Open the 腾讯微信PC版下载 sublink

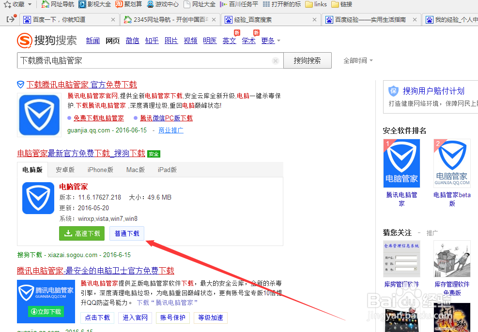167,118
